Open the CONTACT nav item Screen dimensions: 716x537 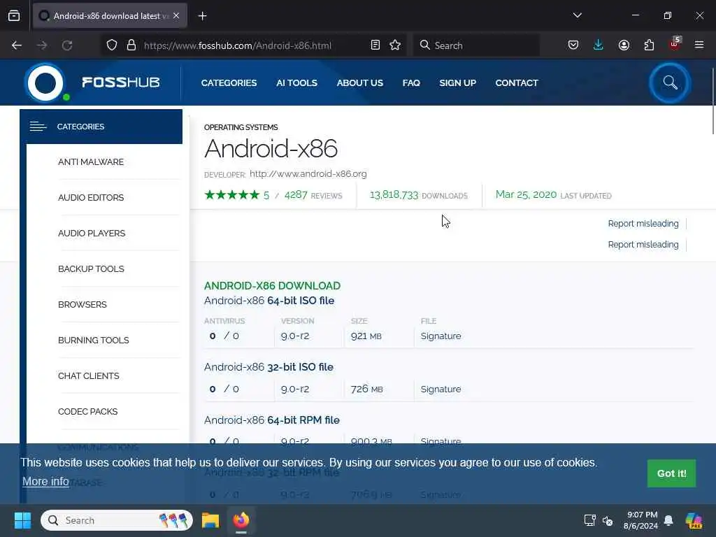coord(517,83)
